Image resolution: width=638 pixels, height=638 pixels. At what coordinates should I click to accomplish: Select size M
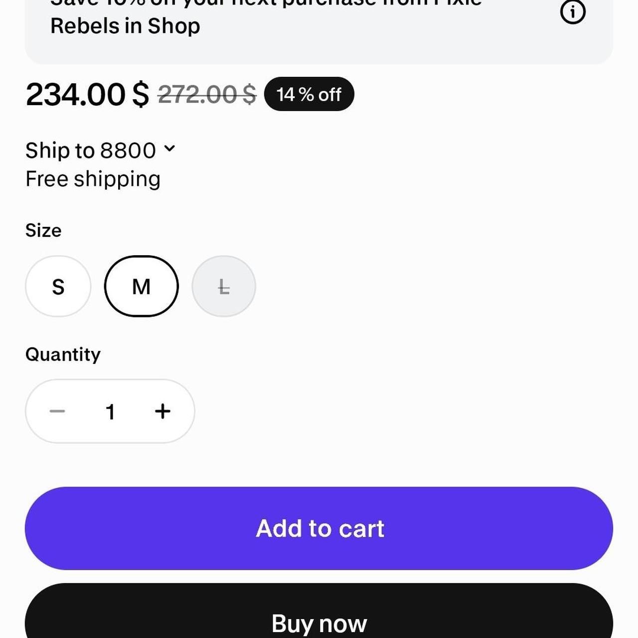pyautogui.click(x=141, y=286)
